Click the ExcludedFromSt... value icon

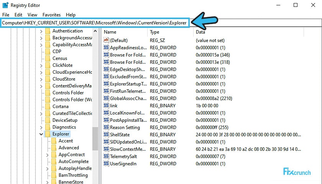106,76
